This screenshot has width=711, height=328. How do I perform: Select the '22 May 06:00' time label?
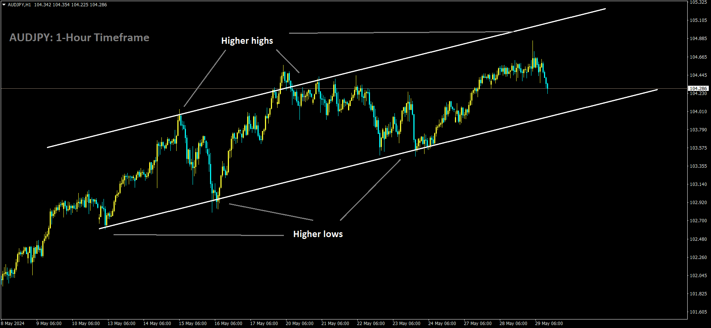pyautogui.click(x=371, y=324)
